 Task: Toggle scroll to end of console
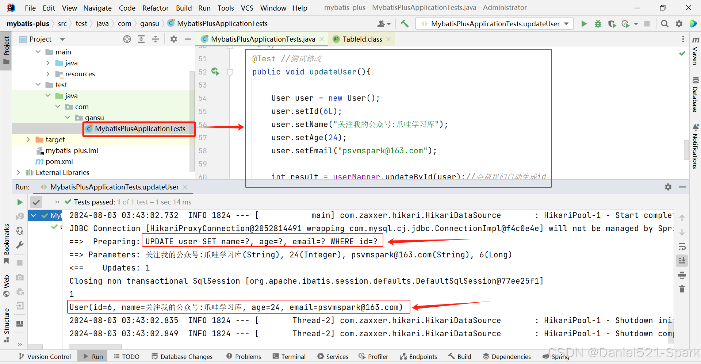coord(682,261)
